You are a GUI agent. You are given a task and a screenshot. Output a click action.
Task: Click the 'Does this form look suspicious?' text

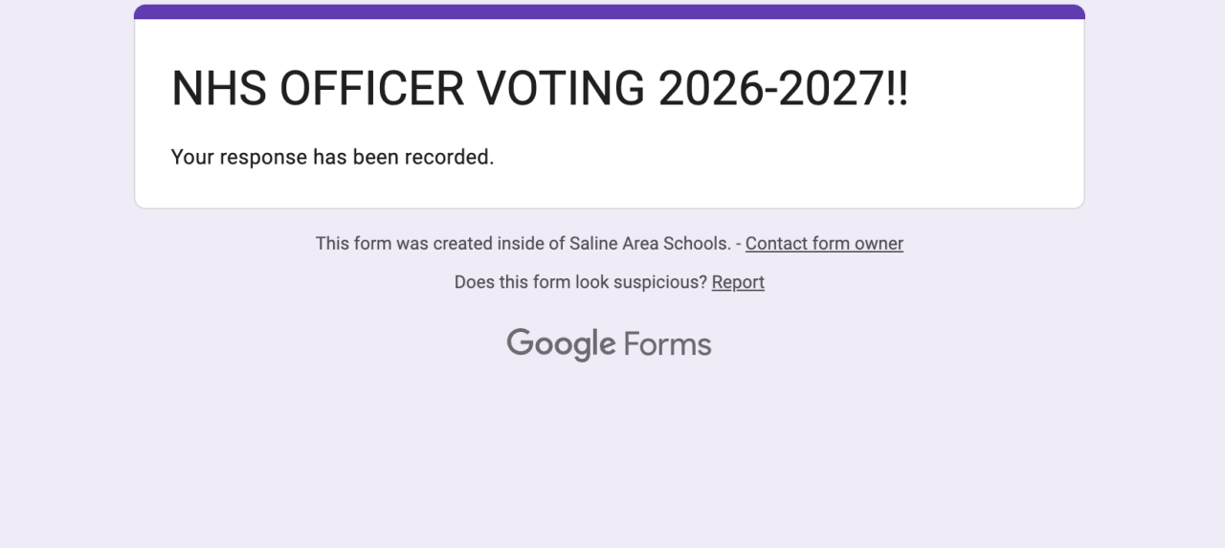580,282
